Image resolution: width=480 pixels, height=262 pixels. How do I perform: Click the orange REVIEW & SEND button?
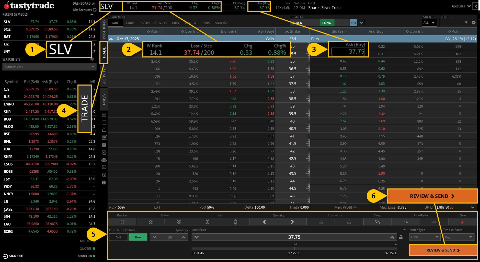(432, 196)
